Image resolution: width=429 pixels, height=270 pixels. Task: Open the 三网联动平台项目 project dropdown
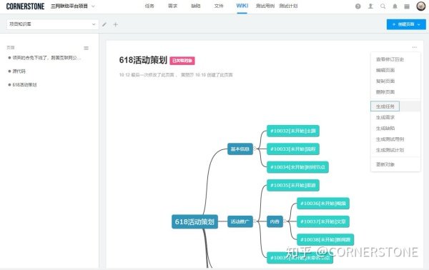pos(73,6)
